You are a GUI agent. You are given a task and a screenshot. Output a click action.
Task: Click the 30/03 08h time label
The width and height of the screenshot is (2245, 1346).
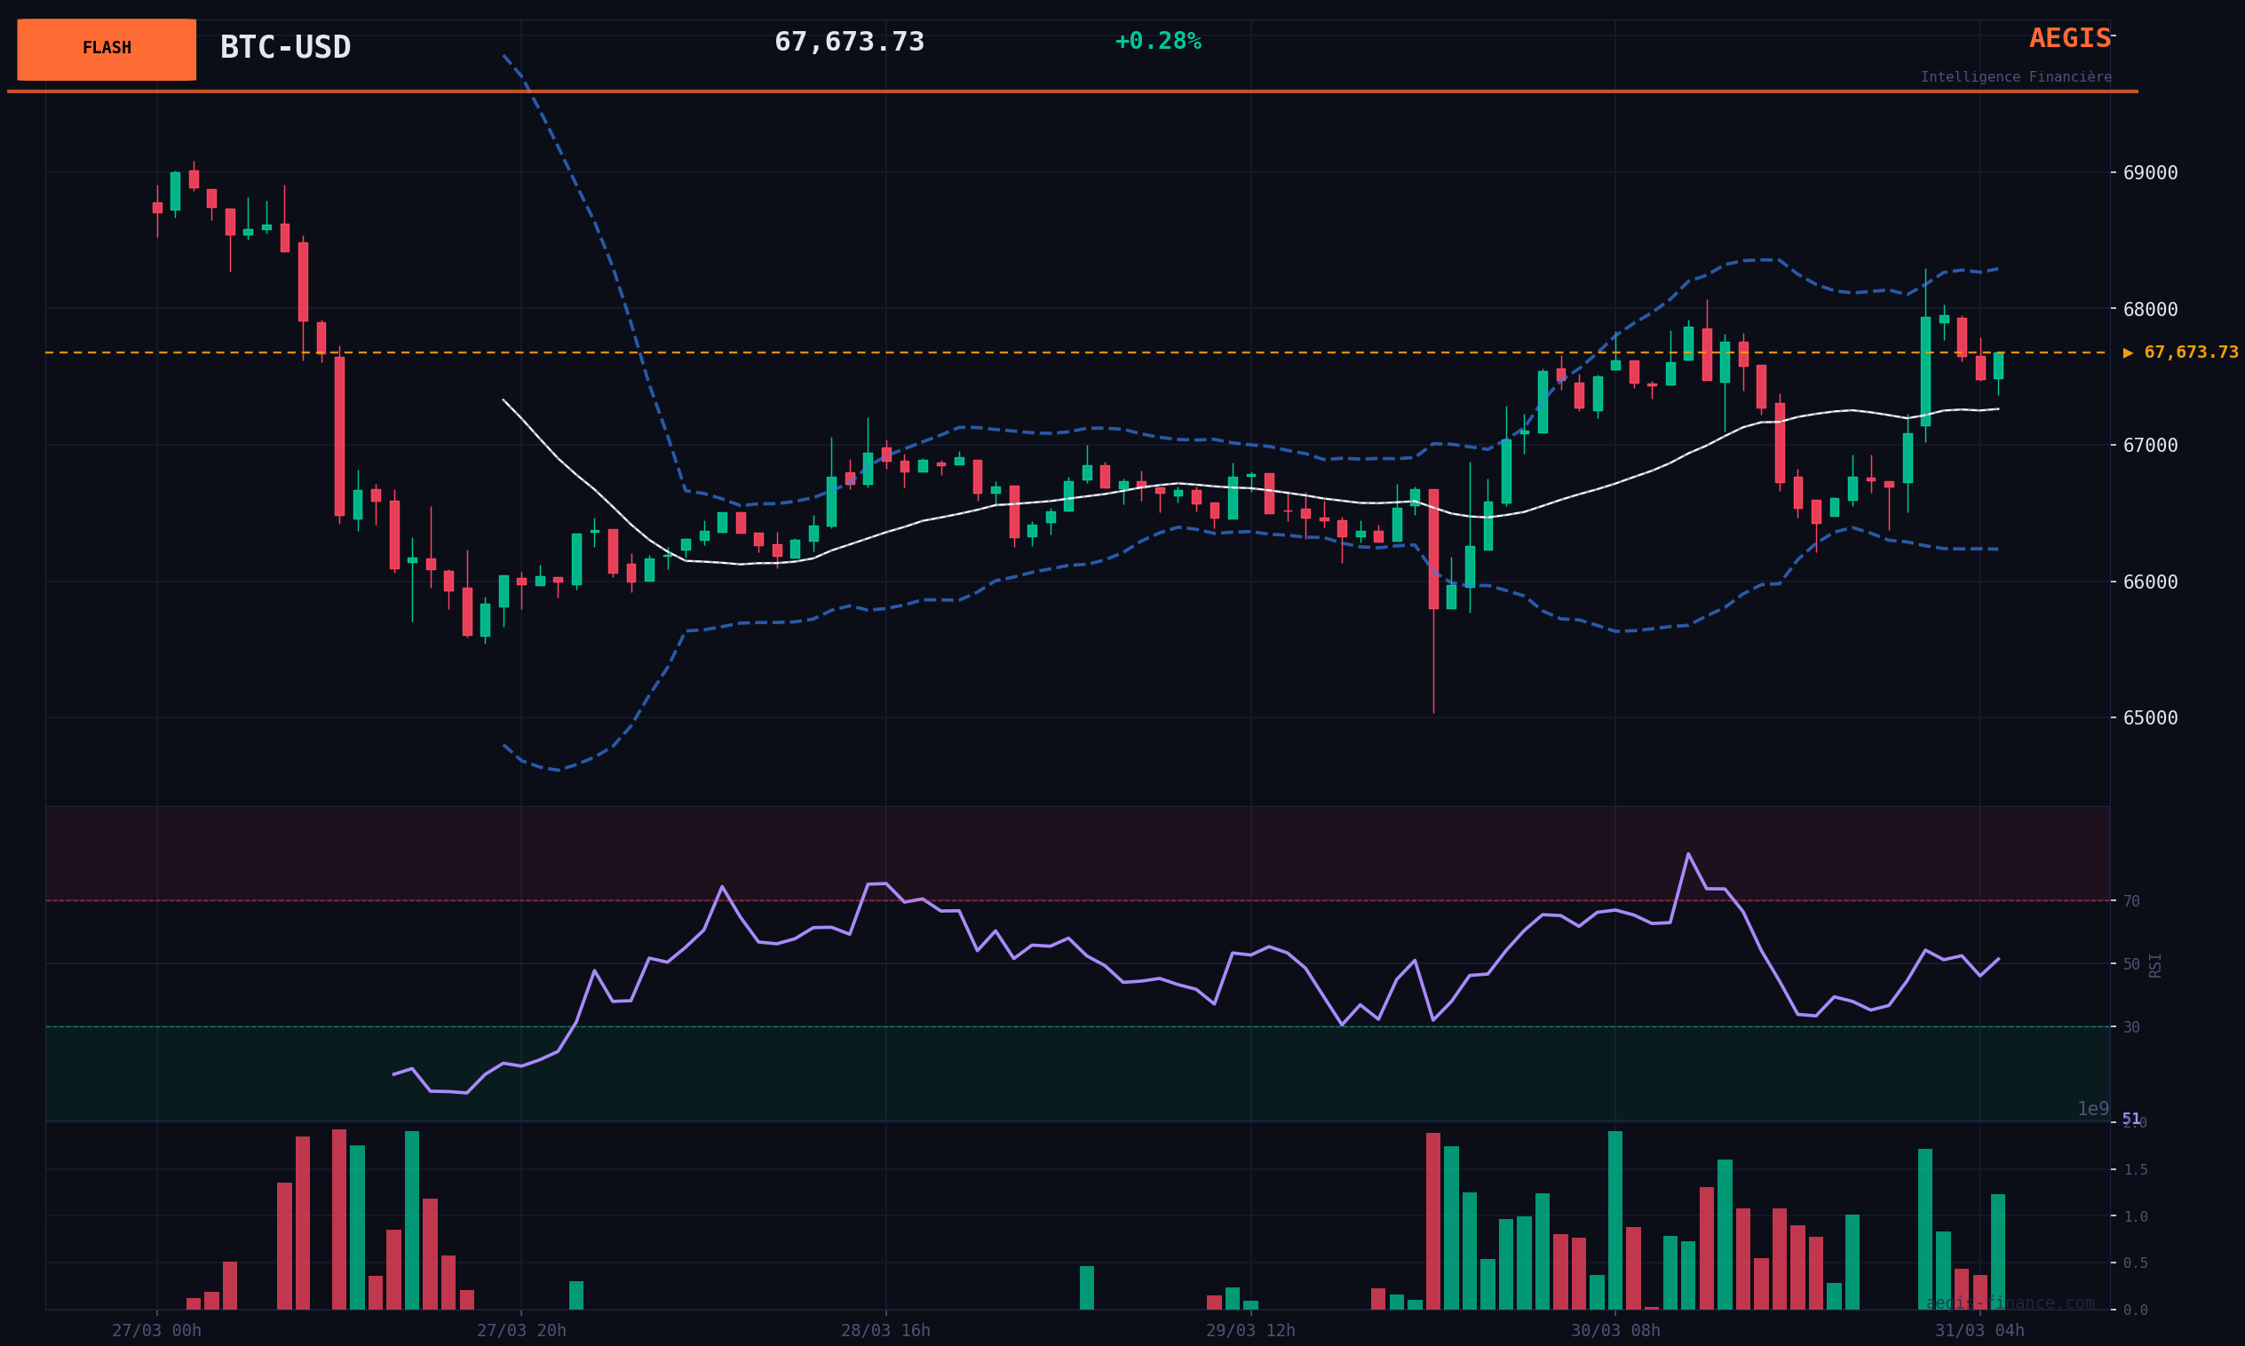(1614, 1331)
